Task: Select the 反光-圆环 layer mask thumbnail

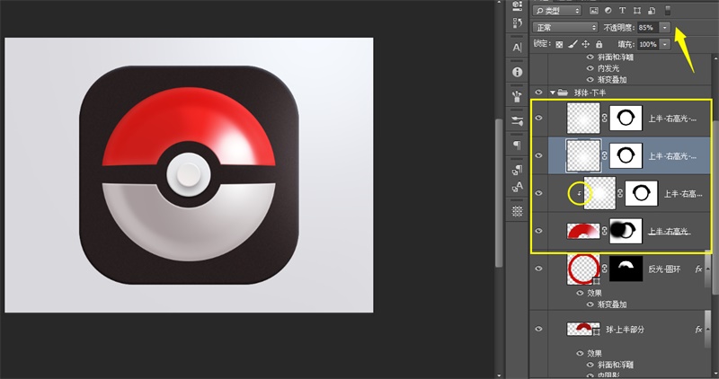Action: 626,268
